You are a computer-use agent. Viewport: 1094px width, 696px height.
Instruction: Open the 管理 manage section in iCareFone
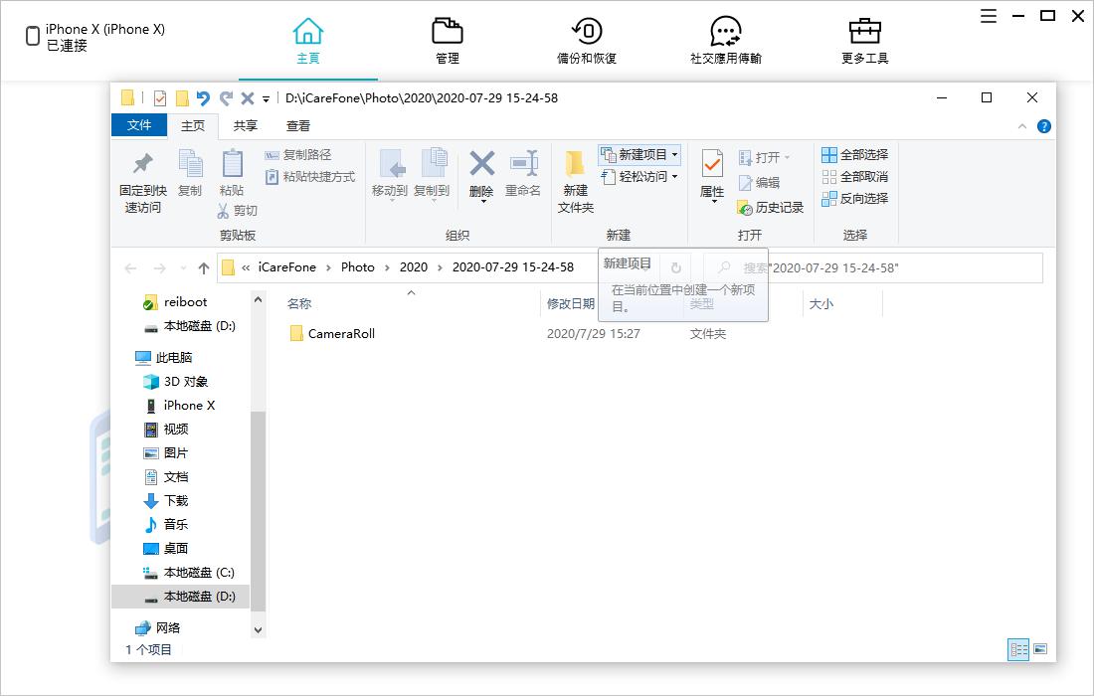pyautogui.click(x=448, y=41)
